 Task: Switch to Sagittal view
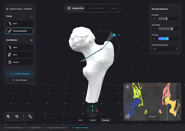click(93, 120)
